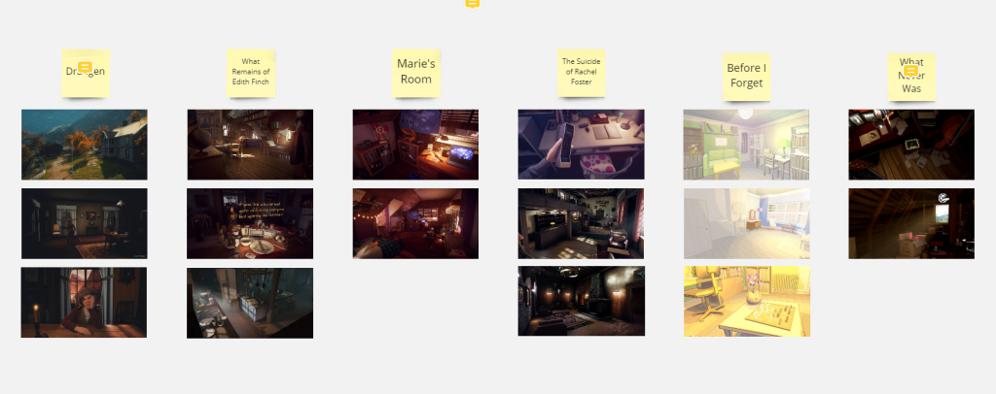Select the Edith Finch dinner table with yellow text image

(x=250, y=223)
